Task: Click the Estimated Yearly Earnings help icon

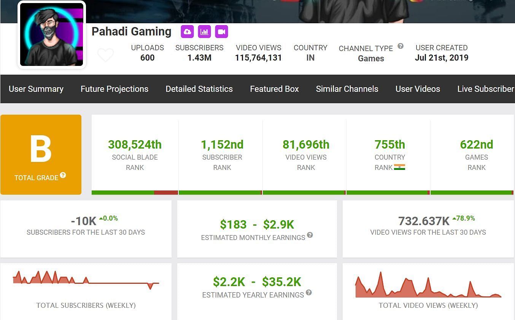Action: click(x=309, y=293)
